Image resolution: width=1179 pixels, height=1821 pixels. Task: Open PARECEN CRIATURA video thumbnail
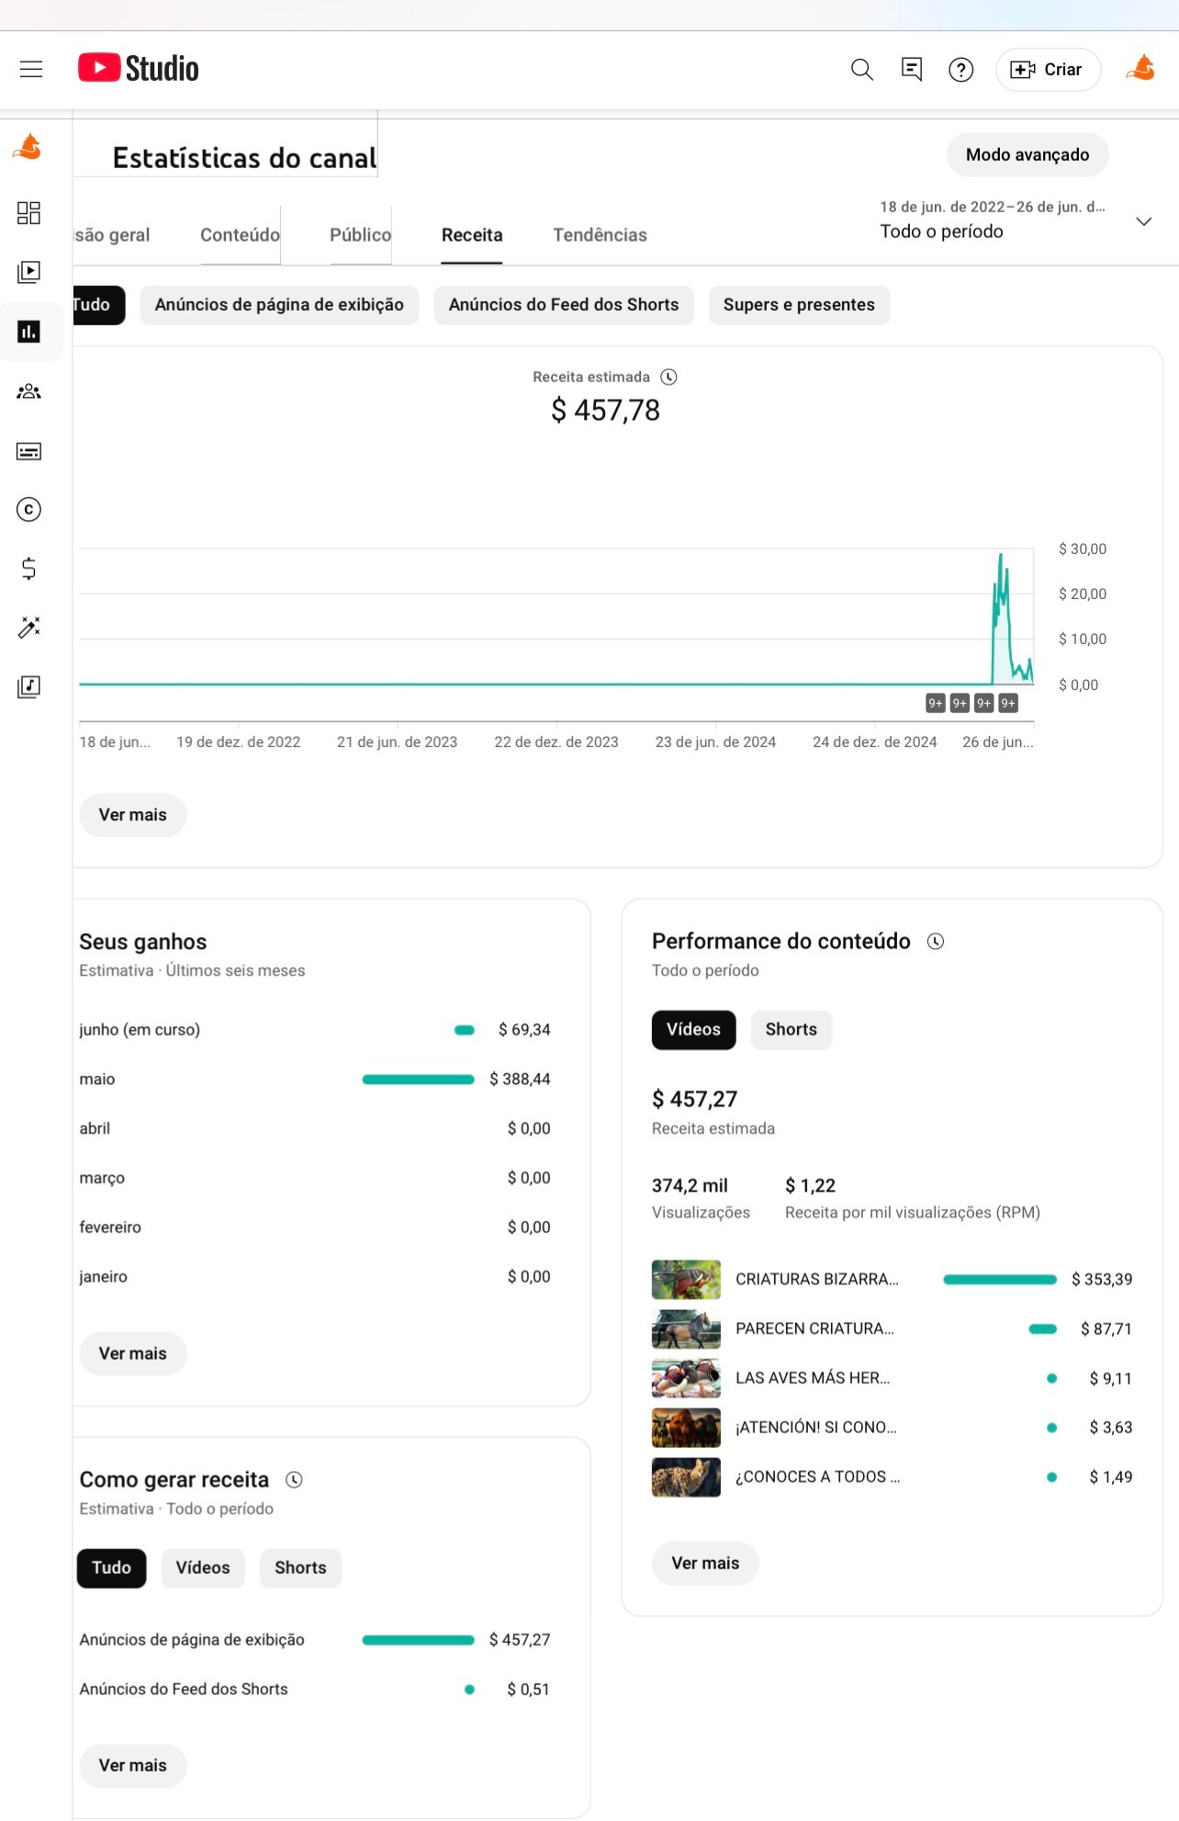click(x=686, y=1329)
